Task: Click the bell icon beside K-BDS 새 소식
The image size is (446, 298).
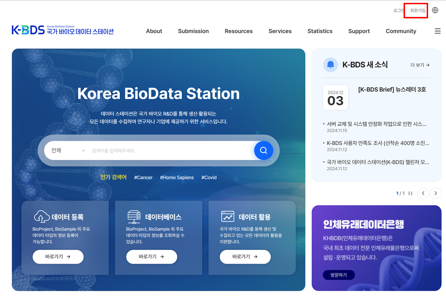Action: tap(330, 65)
